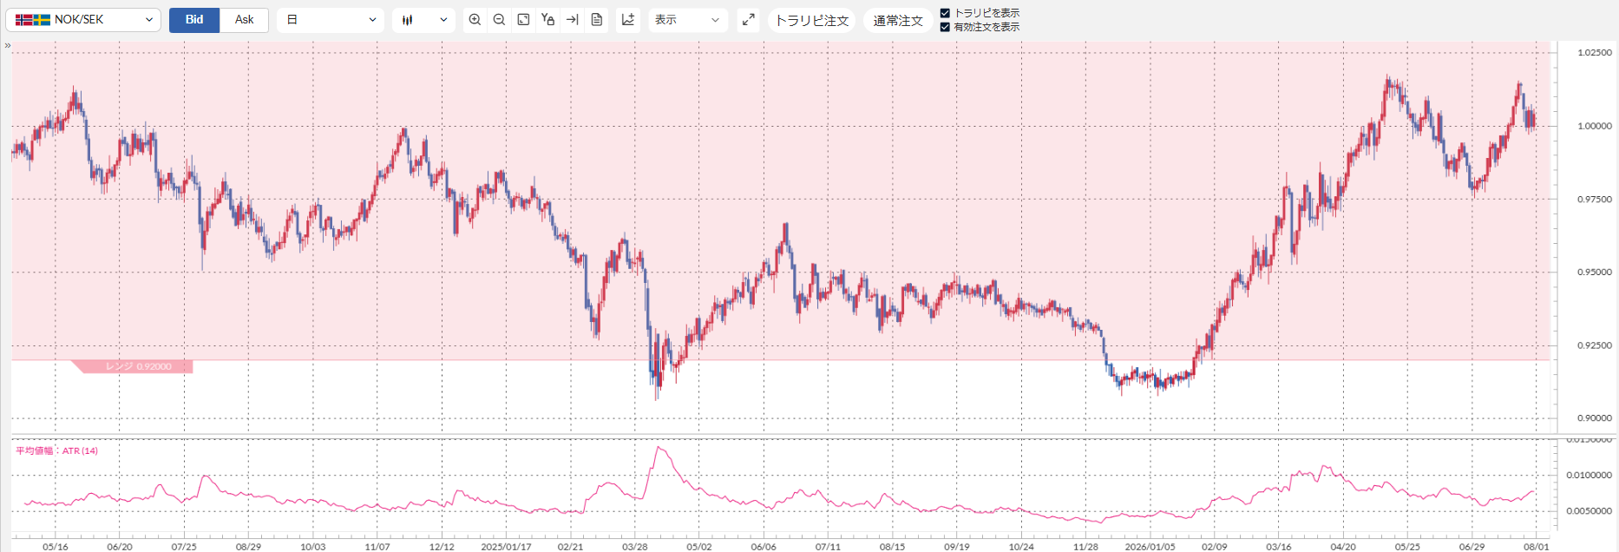Open the 表示 display dropdown
The image size is (1619, 552).
coord(688,20)
